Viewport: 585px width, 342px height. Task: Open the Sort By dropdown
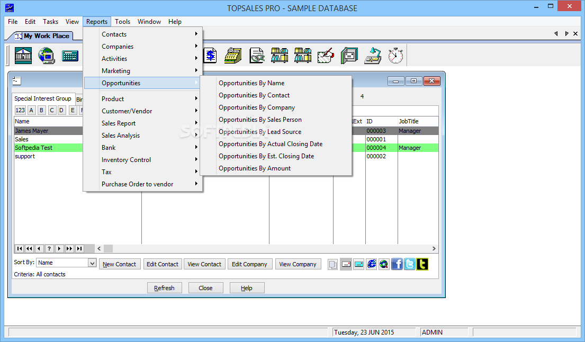point(92,263)
